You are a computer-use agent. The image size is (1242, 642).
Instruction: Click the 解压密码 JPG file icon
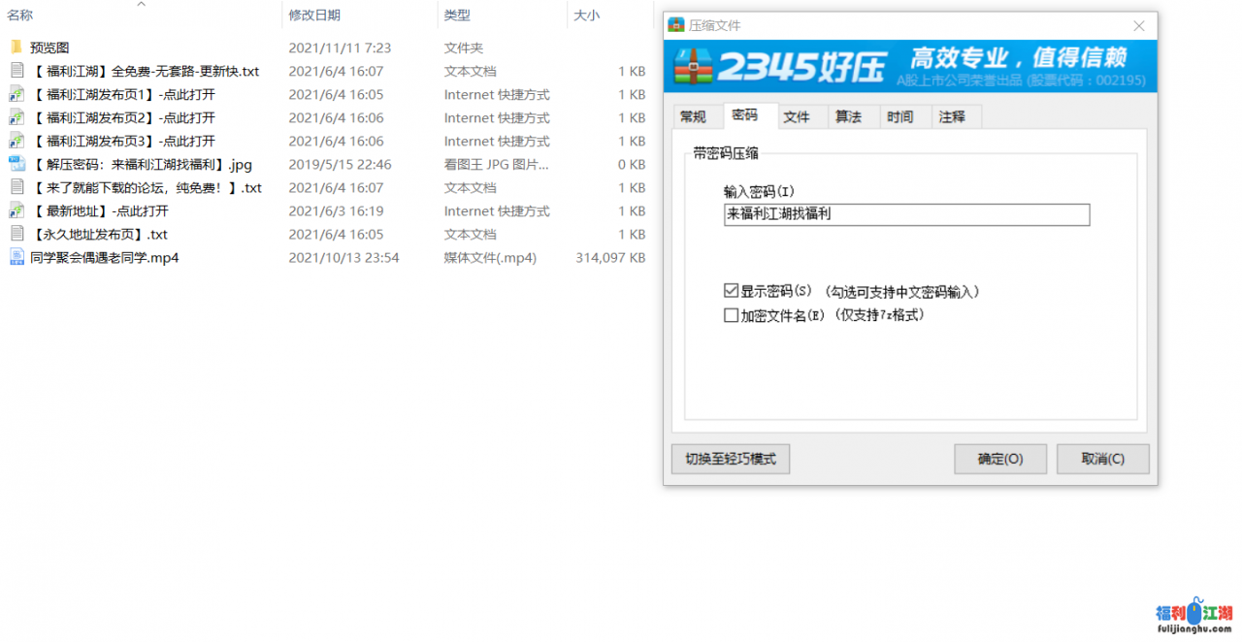[16, 164]
